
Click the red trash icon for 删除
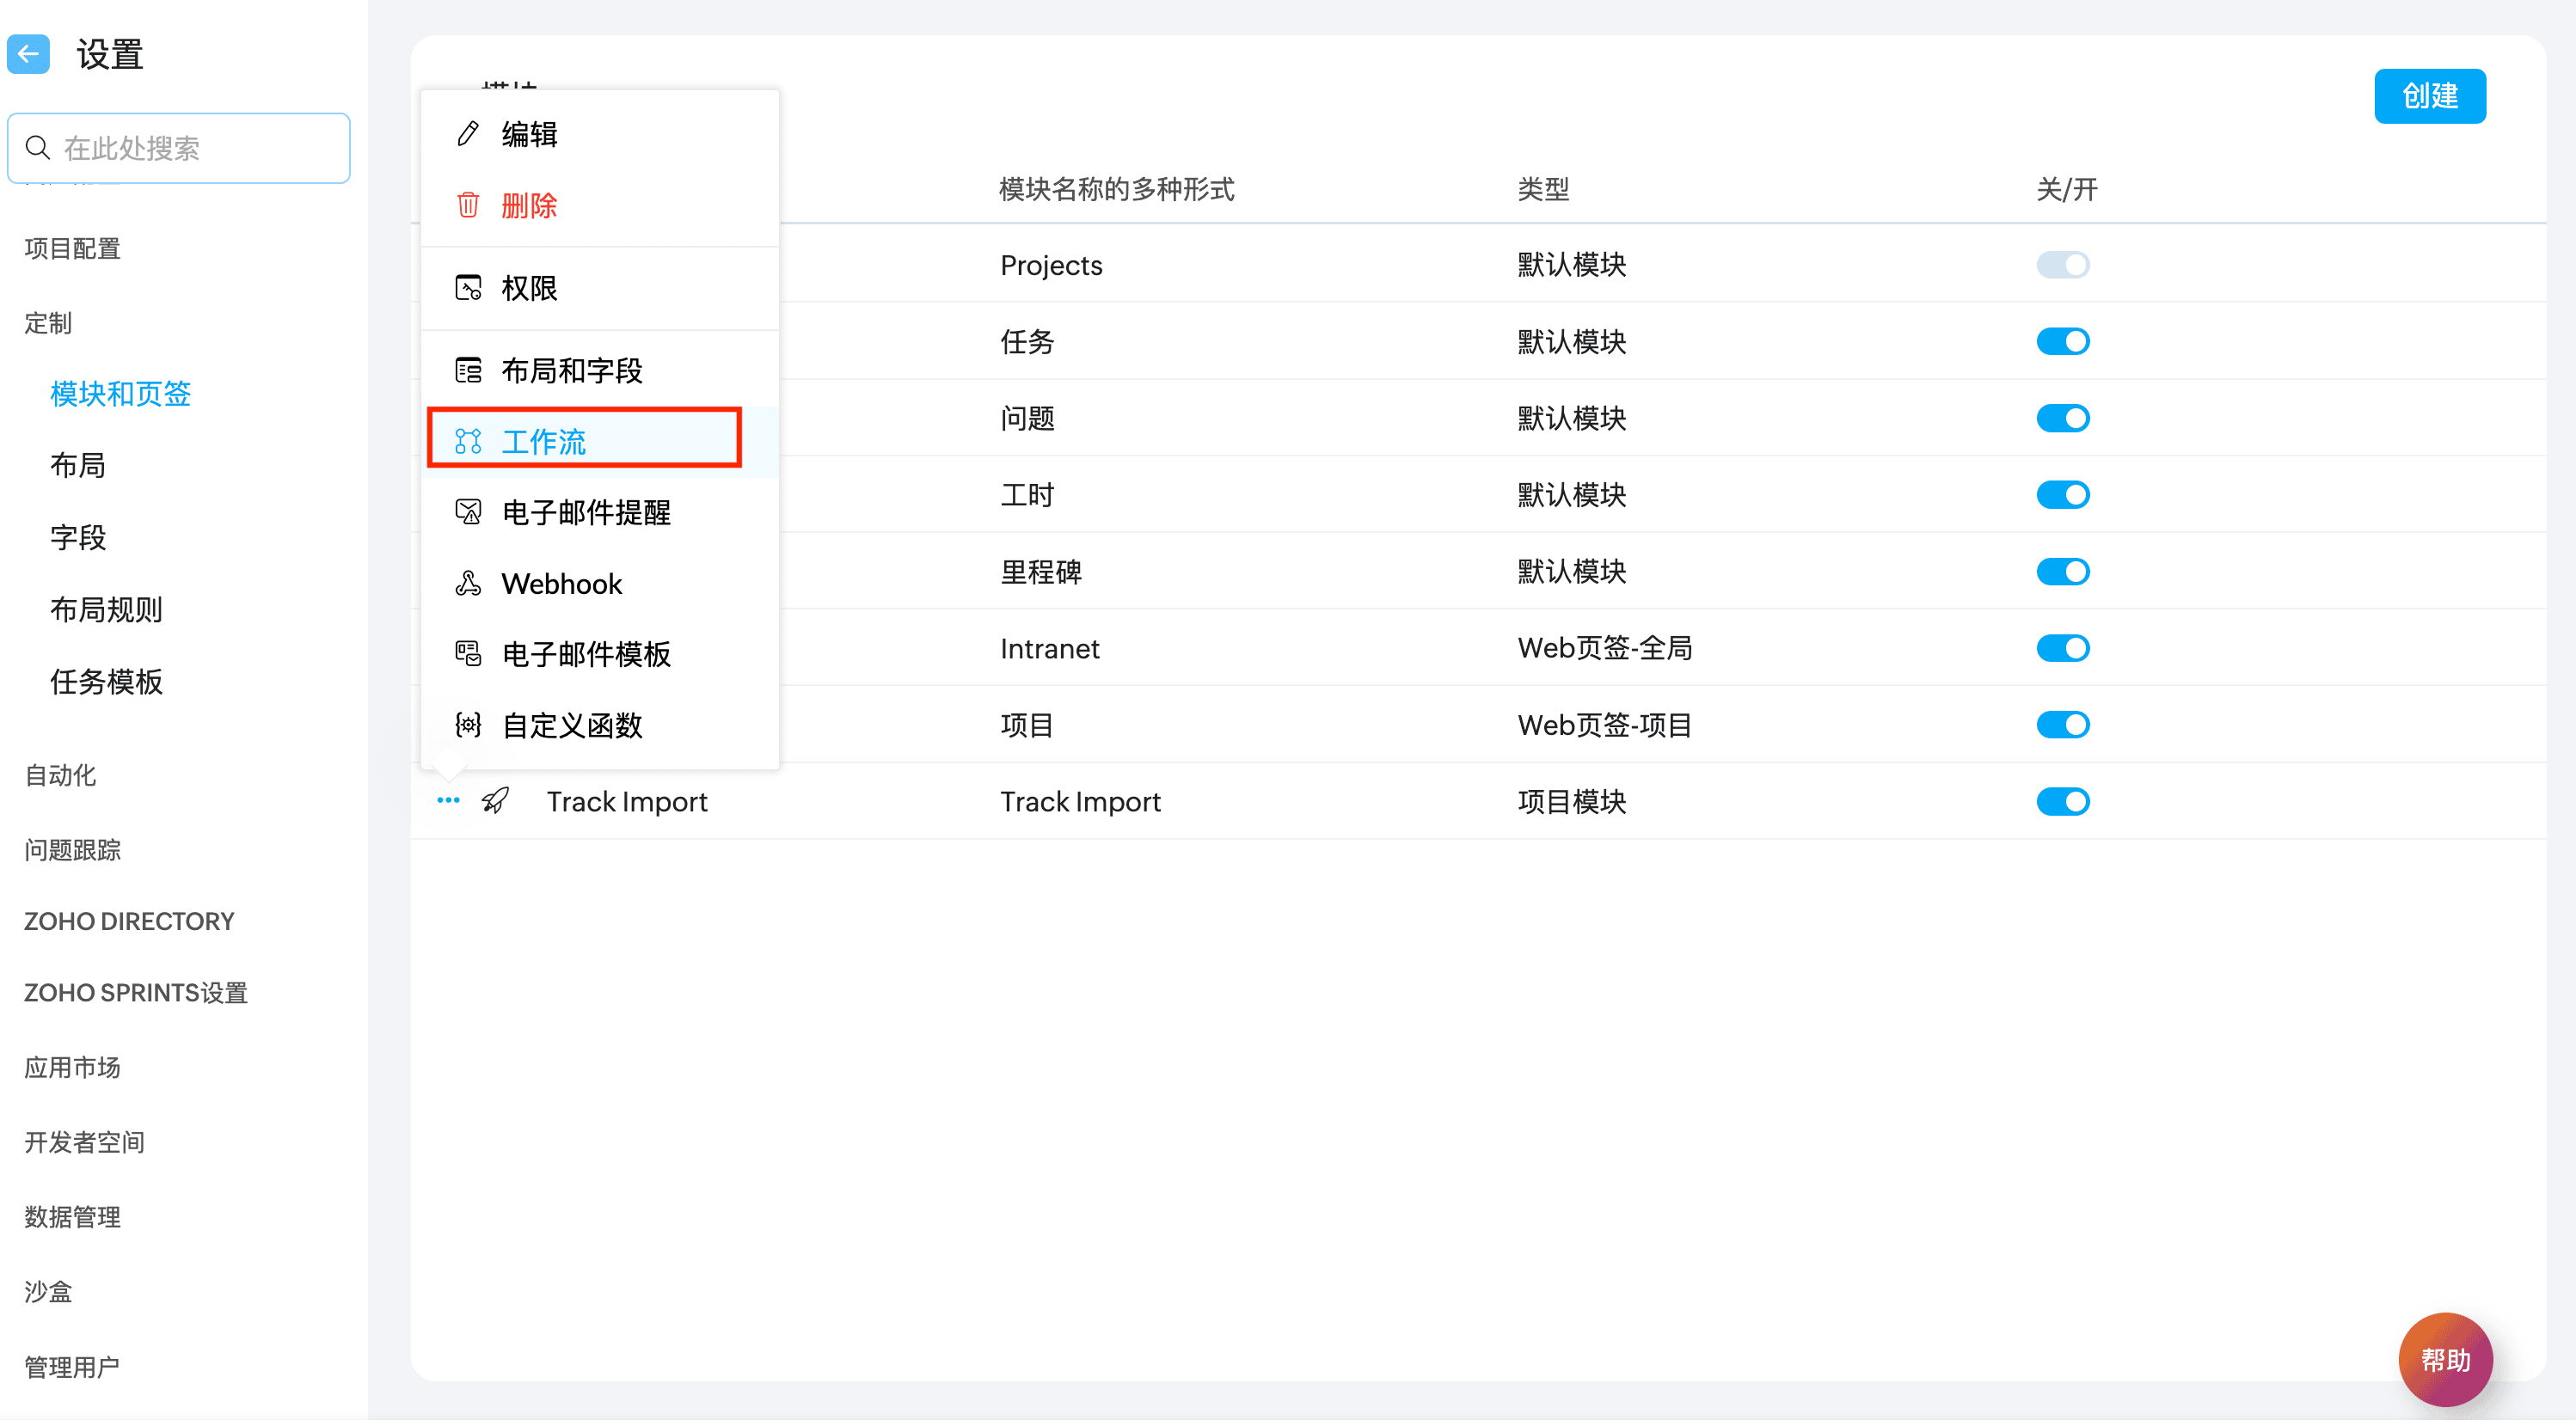tap(467, 205)
